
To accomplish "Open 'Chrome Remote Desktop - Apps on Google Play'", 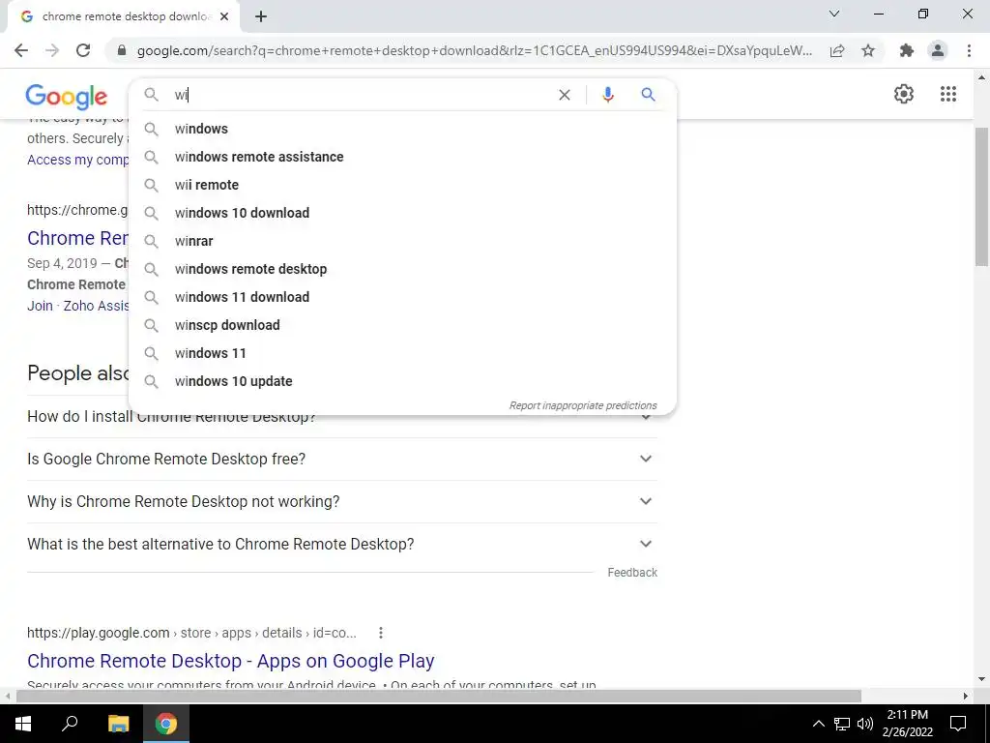I will coord(230,661).
